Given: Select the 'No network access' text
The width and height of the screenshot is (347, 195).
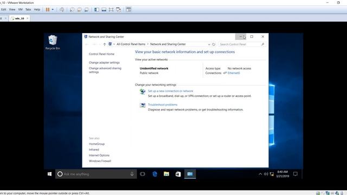Looking at the screenshot, I should point(240,68).
